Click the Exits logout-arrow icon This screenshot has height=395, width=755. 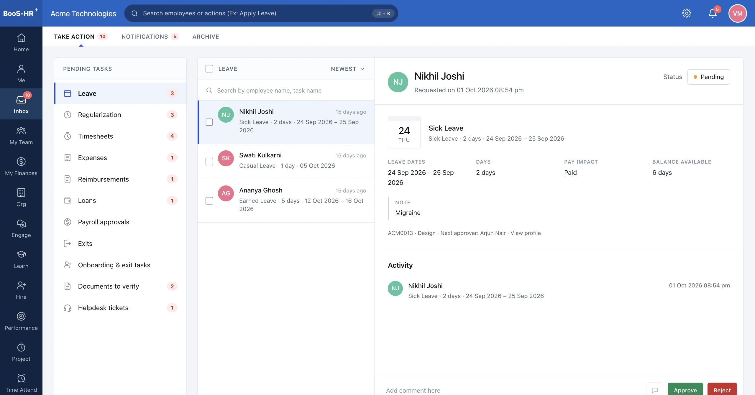point(68,243)
